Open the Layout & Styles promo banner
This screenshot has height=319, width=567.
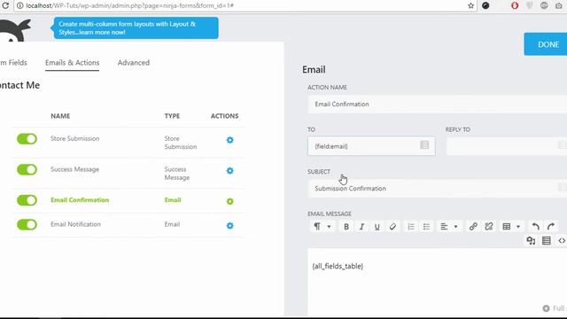click(136, 27)
